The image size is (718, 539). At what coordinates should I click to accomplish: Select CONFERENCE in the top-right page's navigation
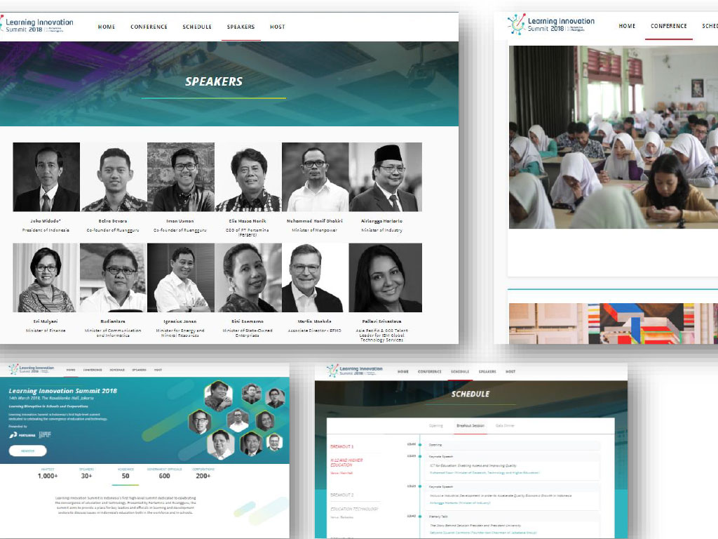(668, 26)
